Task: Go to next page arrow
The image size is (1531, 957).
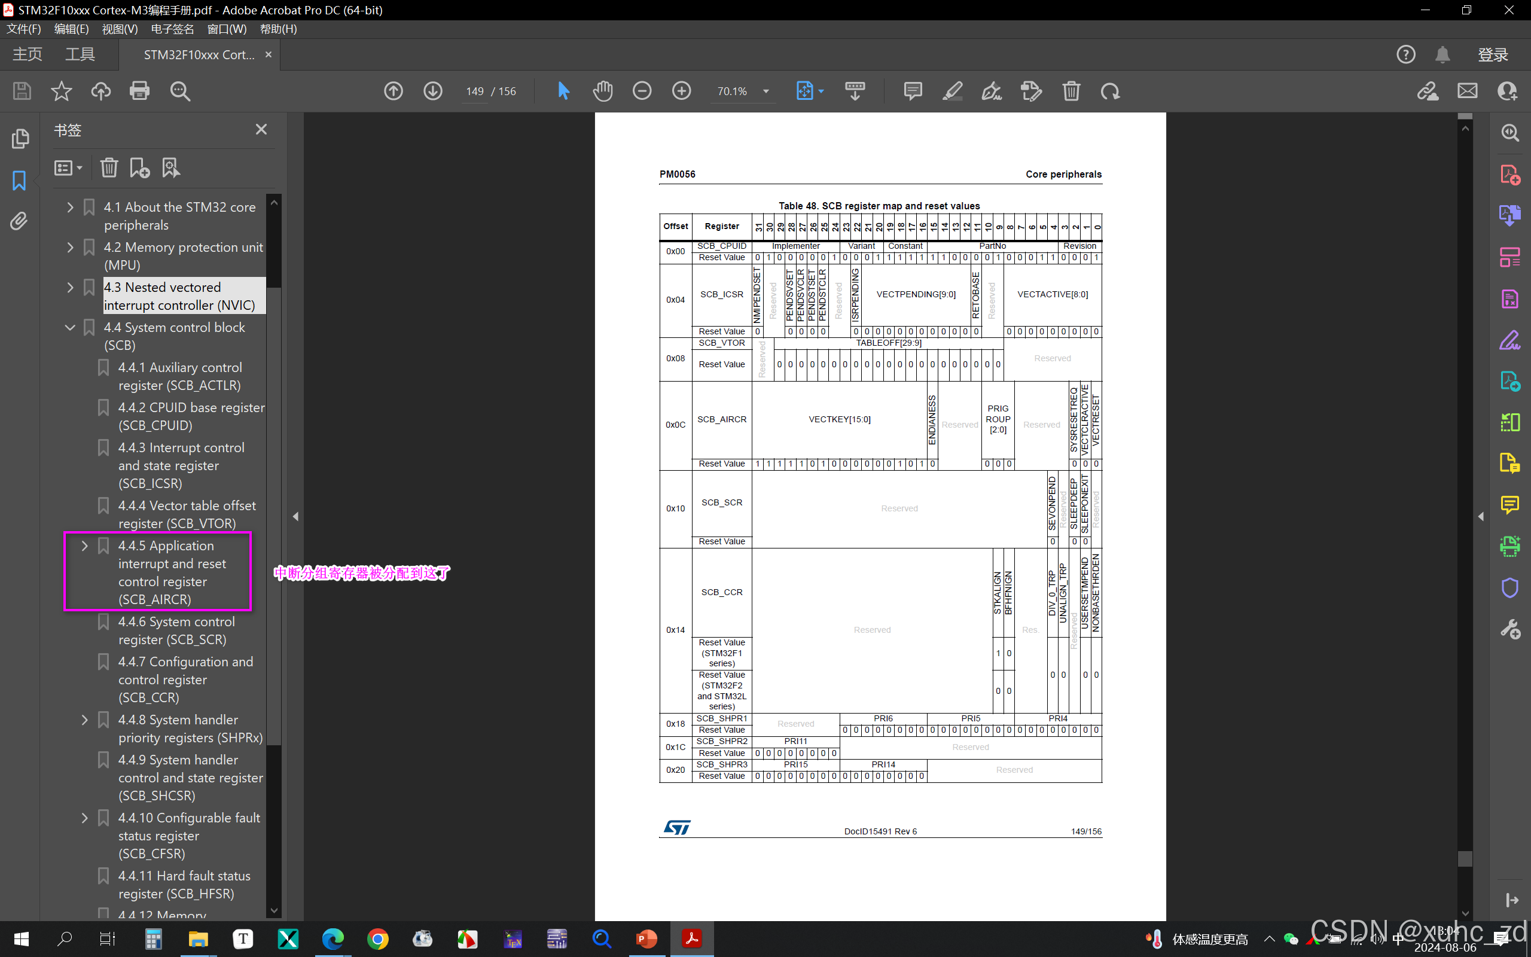Action: [x=433, y=91]
